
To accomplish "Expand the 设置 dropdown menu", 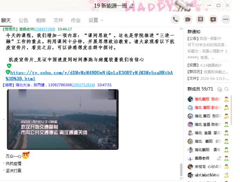I will (96, 20).
